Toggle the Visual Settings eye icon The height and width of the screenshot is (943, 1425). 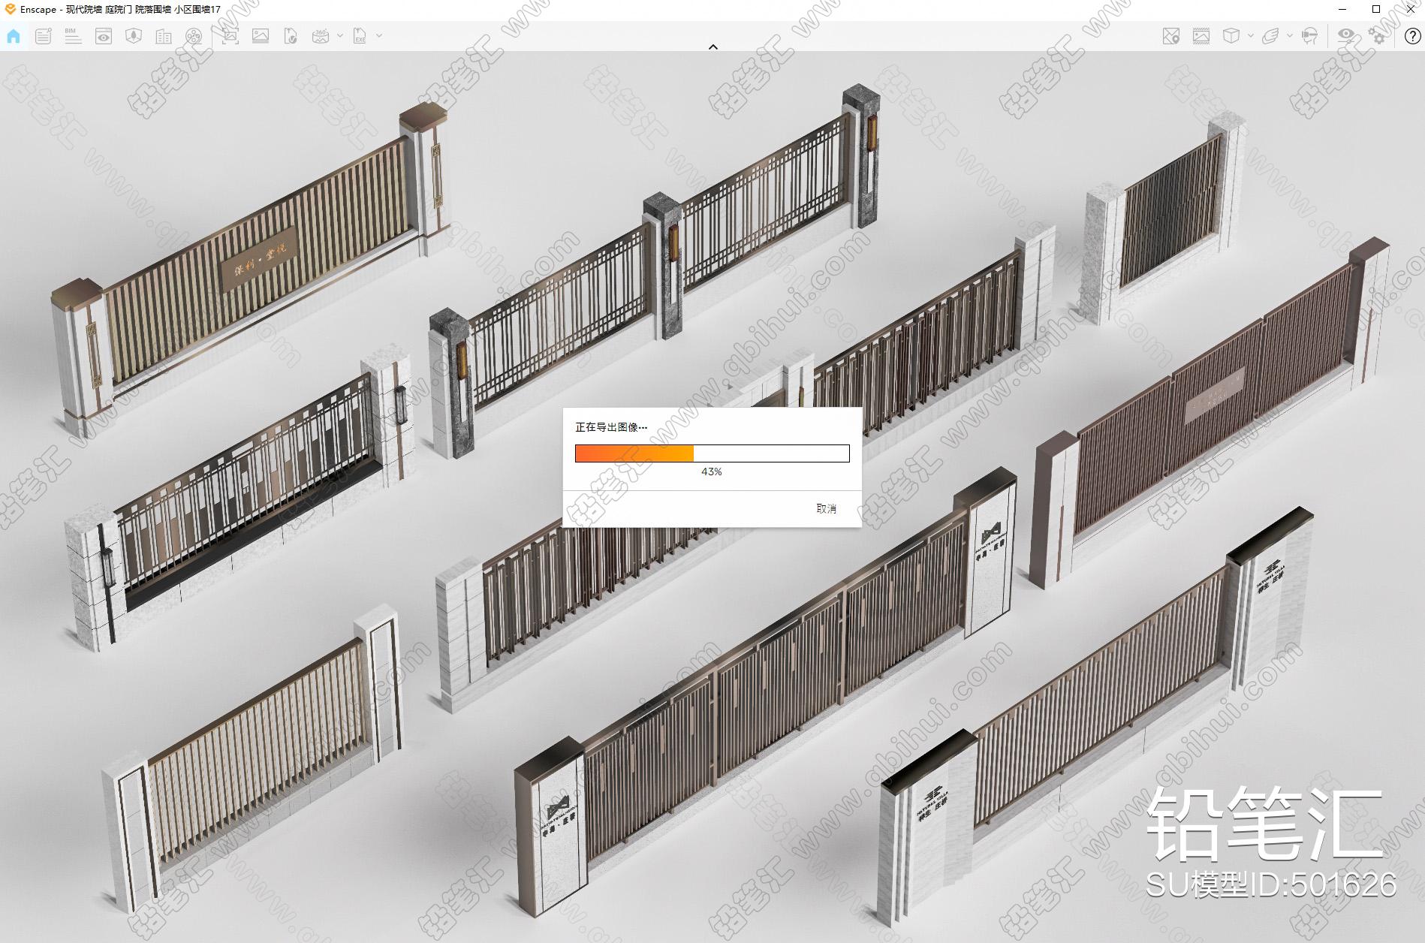point(1346,35)
